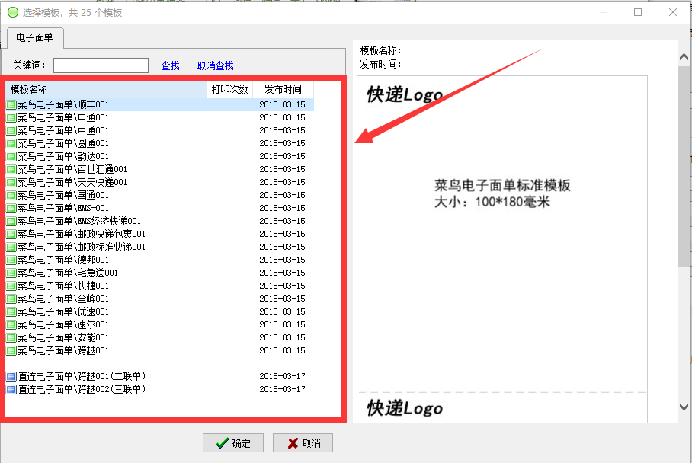Click the blue icon of 直连电子面单\跨越002(三联单)
Viewport: 692px width, 463px height.
(11, 389)
